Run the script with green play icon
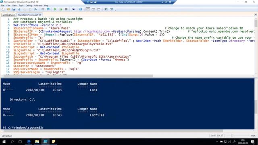The image size is (258, 145). [x=55, y=9]
